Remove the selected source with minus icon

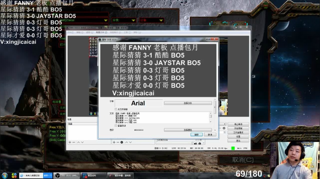tap(118, 142)
